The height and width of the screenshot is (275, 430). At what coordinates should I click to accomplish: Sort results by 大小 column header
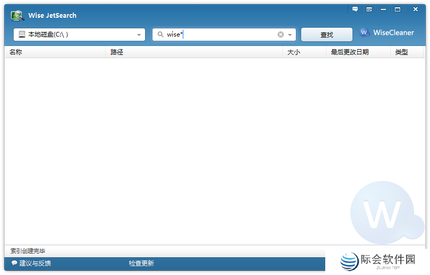click(304, 52)
